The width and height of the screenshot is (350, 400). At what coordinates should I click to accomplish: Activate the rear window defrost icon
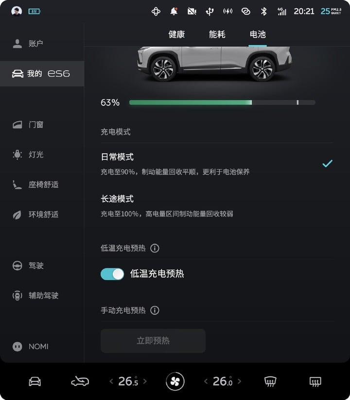tap(315, 382)
